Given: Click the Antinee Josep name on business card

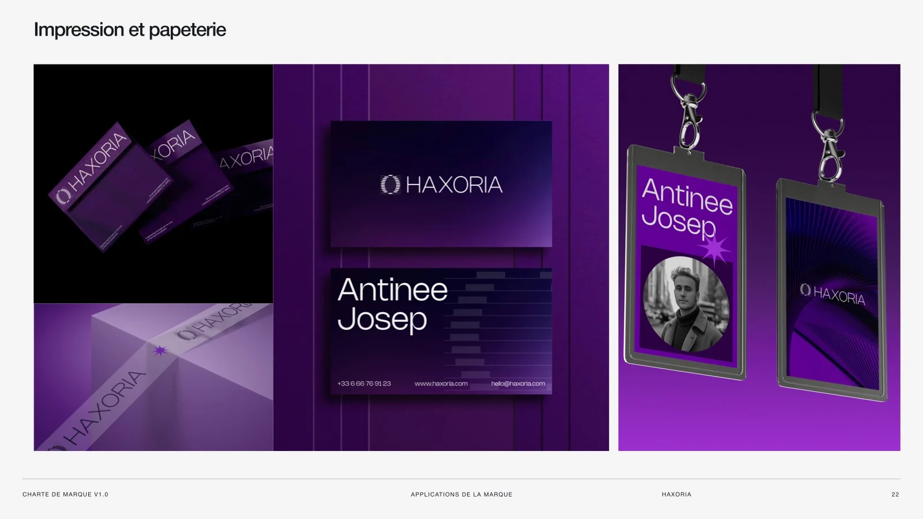Looking at the screenshot, I should point(392,304).
